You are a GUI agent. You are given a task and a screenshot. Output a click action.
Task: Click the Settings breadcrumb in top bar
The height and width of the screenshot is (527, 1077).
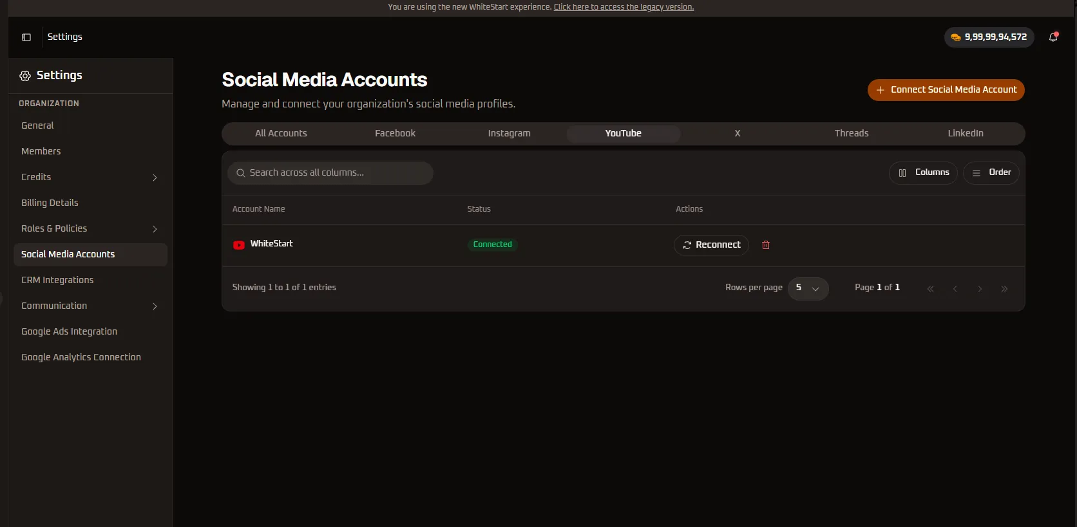(65, 37)
